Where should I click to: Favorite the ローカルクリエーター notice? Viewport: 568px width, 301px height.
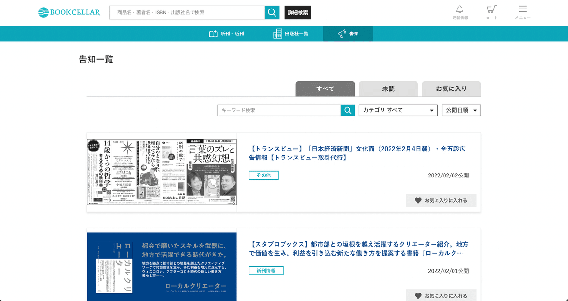tap(441, 295)
